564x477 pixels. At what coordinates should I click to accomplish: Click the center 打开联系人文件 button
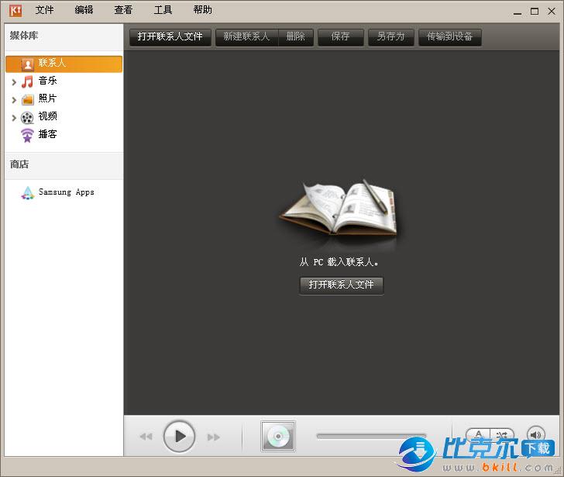point(341,285)
